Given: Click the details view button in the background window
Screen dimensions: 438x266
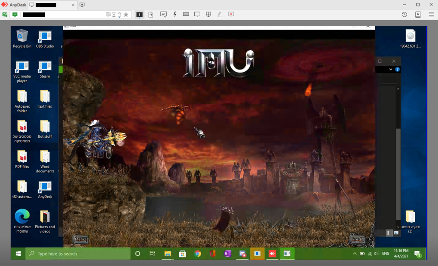Looking at the screenshot, I should click(x=389, y=233).
